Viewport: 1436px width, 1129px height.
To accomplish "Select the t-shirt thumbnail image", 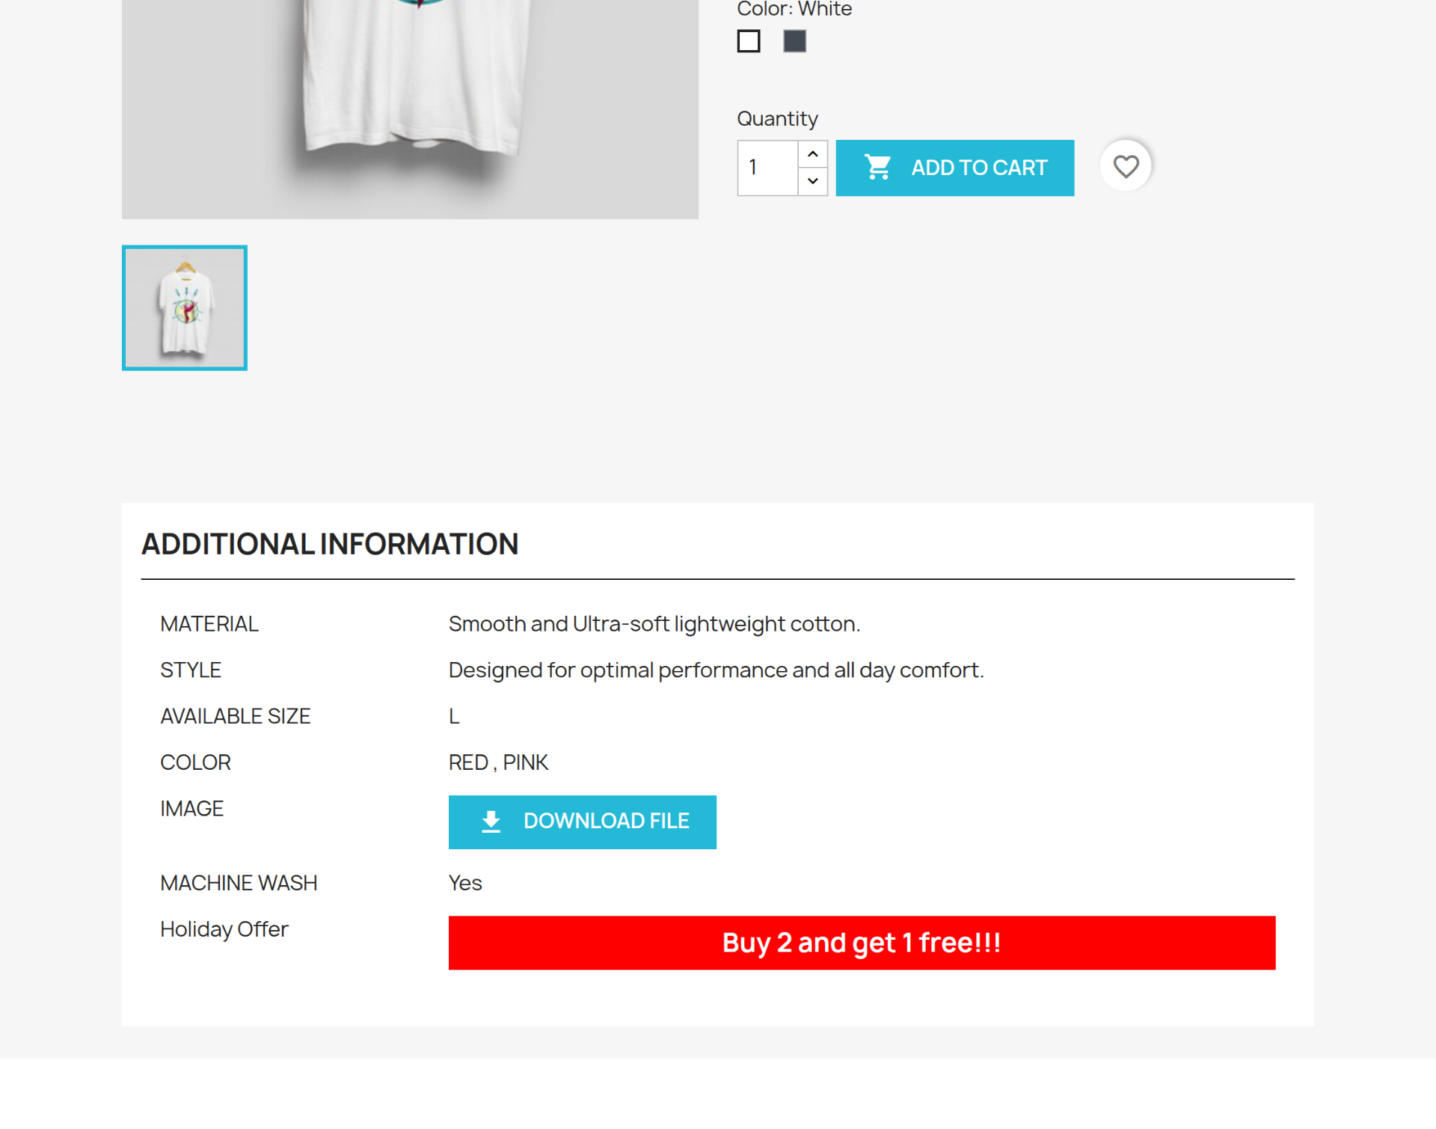I will click(185, 308).
